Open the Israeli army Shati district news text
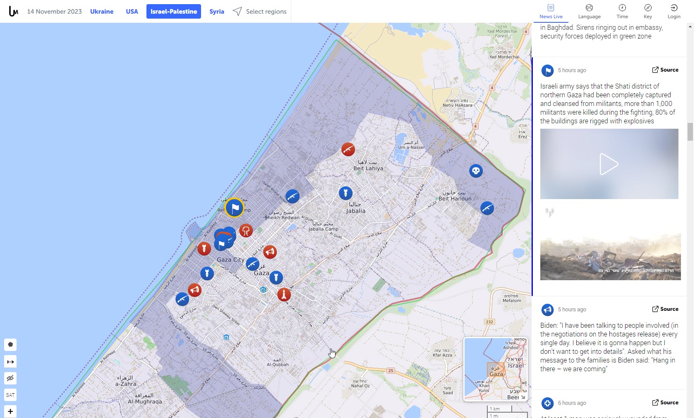 click(608, 103)
